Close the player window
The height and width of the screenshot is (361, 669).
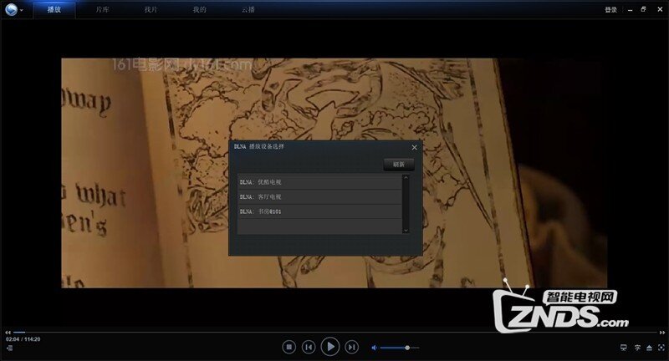660,9
